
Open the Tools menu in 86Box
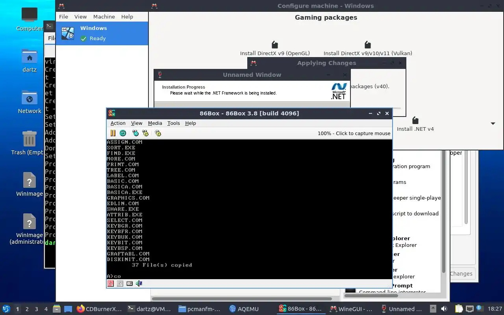point(174,123)
